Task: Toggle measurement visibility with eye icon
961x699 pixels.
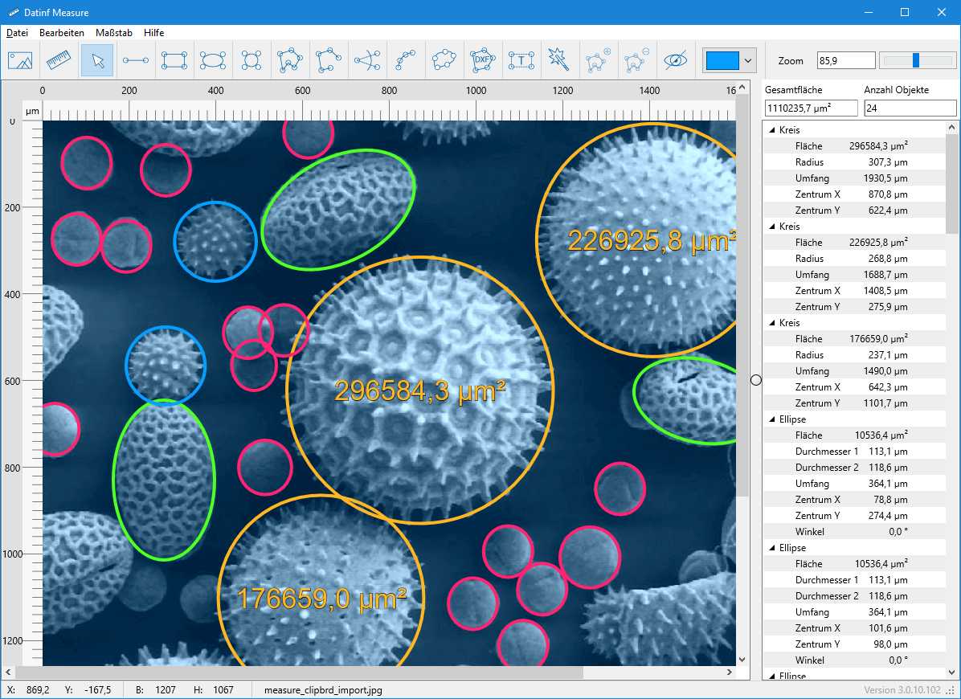Action: click(676, 60)
